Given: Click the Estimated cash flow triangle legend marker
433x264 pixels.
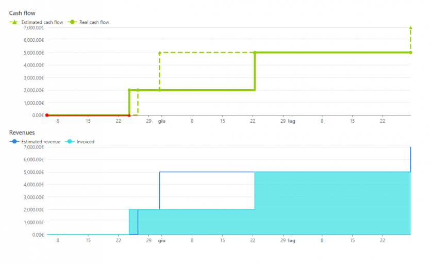Looking at the screenshot, I should pyautogui.click(x=14, y=22).
